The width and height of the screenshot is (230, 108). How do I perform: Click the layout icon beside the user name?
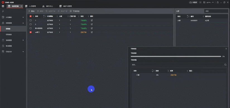pos(204,2)
